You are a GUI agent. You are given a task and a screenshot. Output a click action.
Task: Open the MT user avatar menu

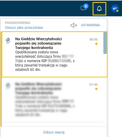click(115, 8)
